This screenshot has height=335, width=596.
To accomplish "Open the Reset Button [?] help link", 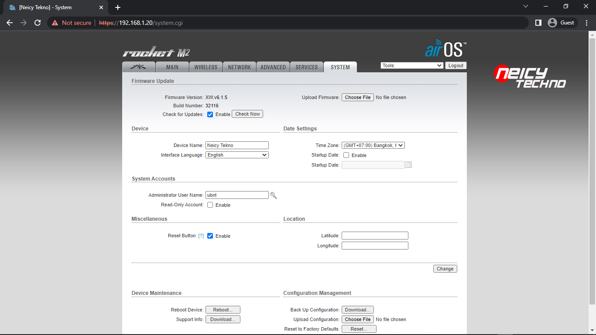I will [201, 236].
